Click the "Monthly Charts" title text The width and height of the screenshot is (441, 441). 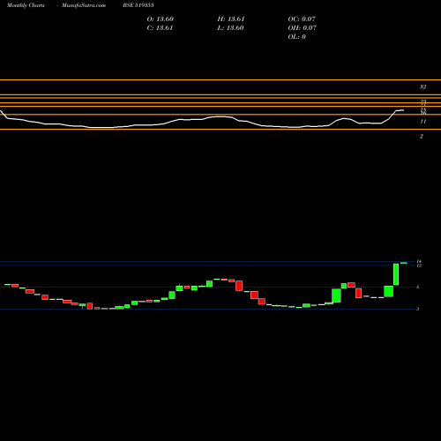click(x=26, y=5)
